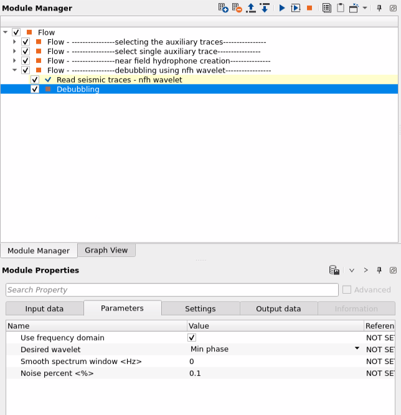Toggle checkbox for Read seismic traces - nfh wavelet
Viewport: 401px width, 415px height.
[x=35, y=80]
